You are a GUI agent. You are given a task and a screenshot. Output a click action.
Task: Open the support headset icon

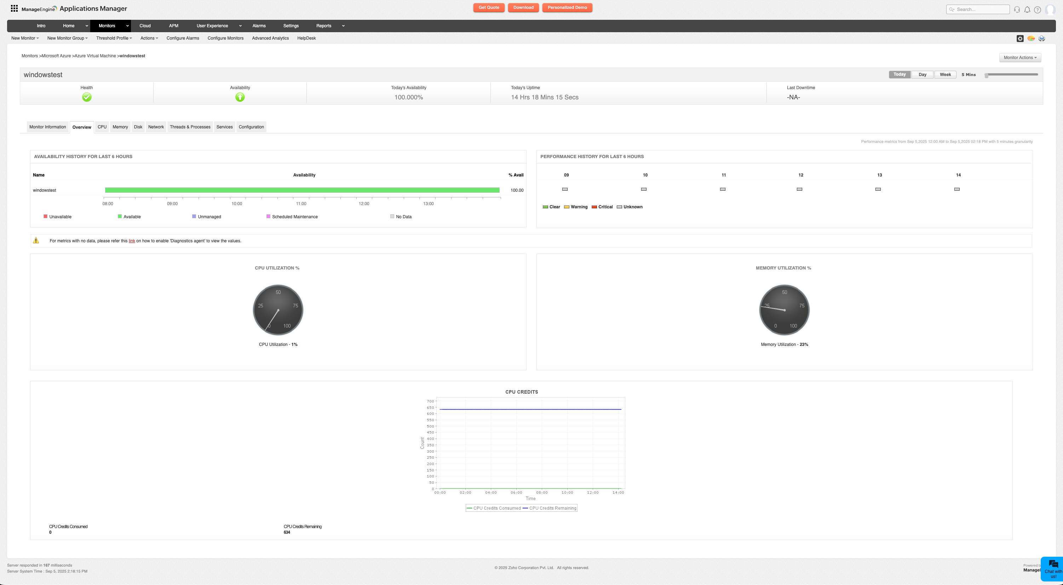click(1017, 9)
